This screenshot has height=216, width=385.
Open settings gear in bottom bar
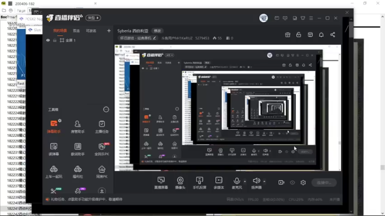click(x=303, y=182)
